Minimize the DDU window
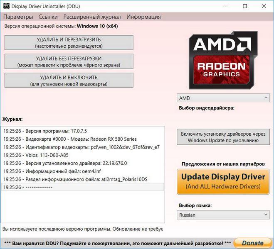 [226, 6]
